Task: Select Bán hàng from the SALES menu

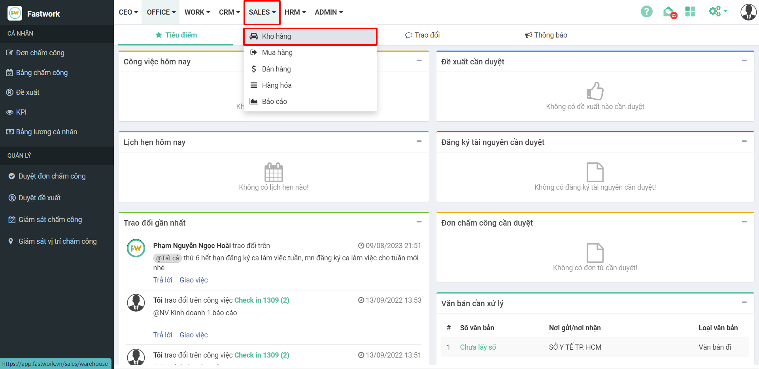Action: pyautogui.click(x=276, y=69)
